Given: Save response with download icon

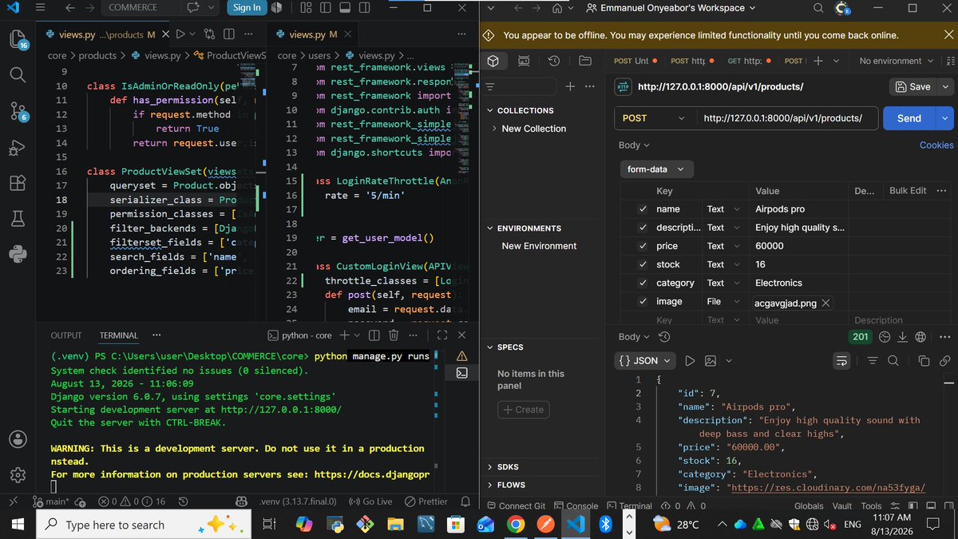Looking at the screenshot, I should pos(903,337).
